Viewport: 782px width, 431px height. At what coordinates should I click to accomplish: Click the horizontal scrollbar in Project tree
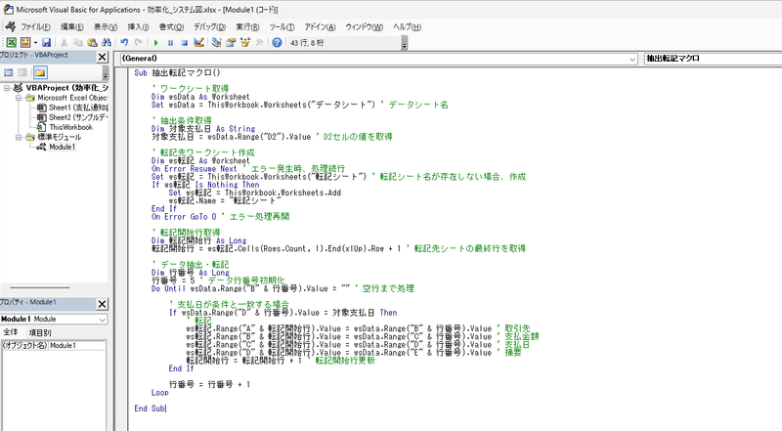coord(40,288)
